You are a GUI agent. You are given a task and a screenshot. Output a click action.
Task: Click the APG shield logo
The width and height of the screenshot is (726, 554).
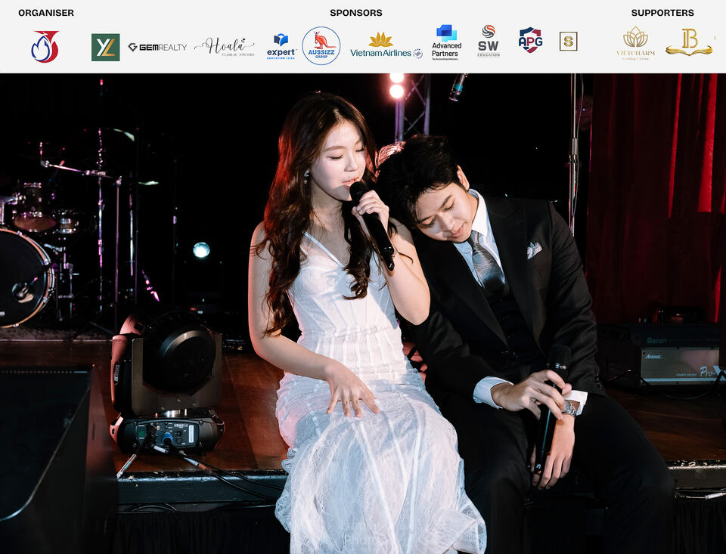point(531,40)
